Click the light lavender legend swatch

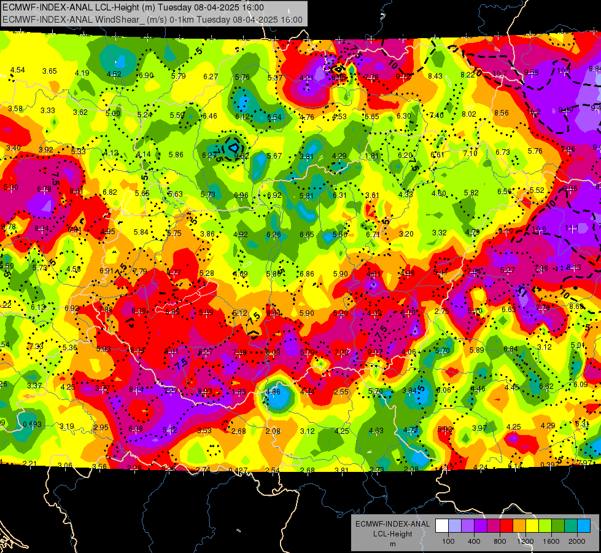(455, 526)
